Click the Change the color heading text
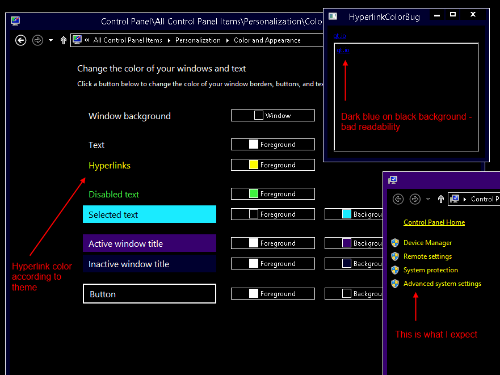 (x=161, y=69)
